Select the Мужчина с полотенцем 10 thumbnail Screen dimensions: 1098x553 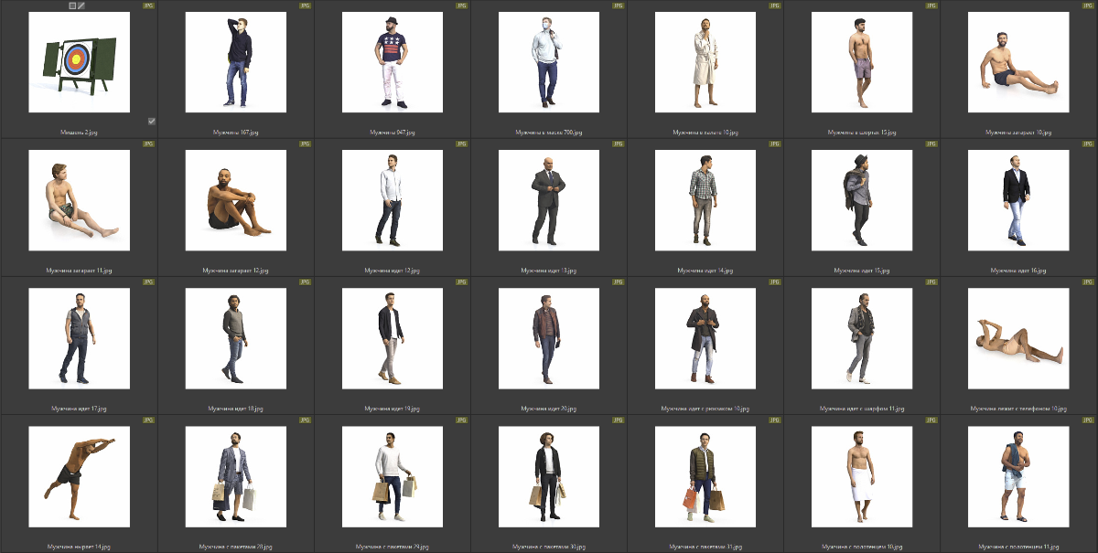(861, 476)
